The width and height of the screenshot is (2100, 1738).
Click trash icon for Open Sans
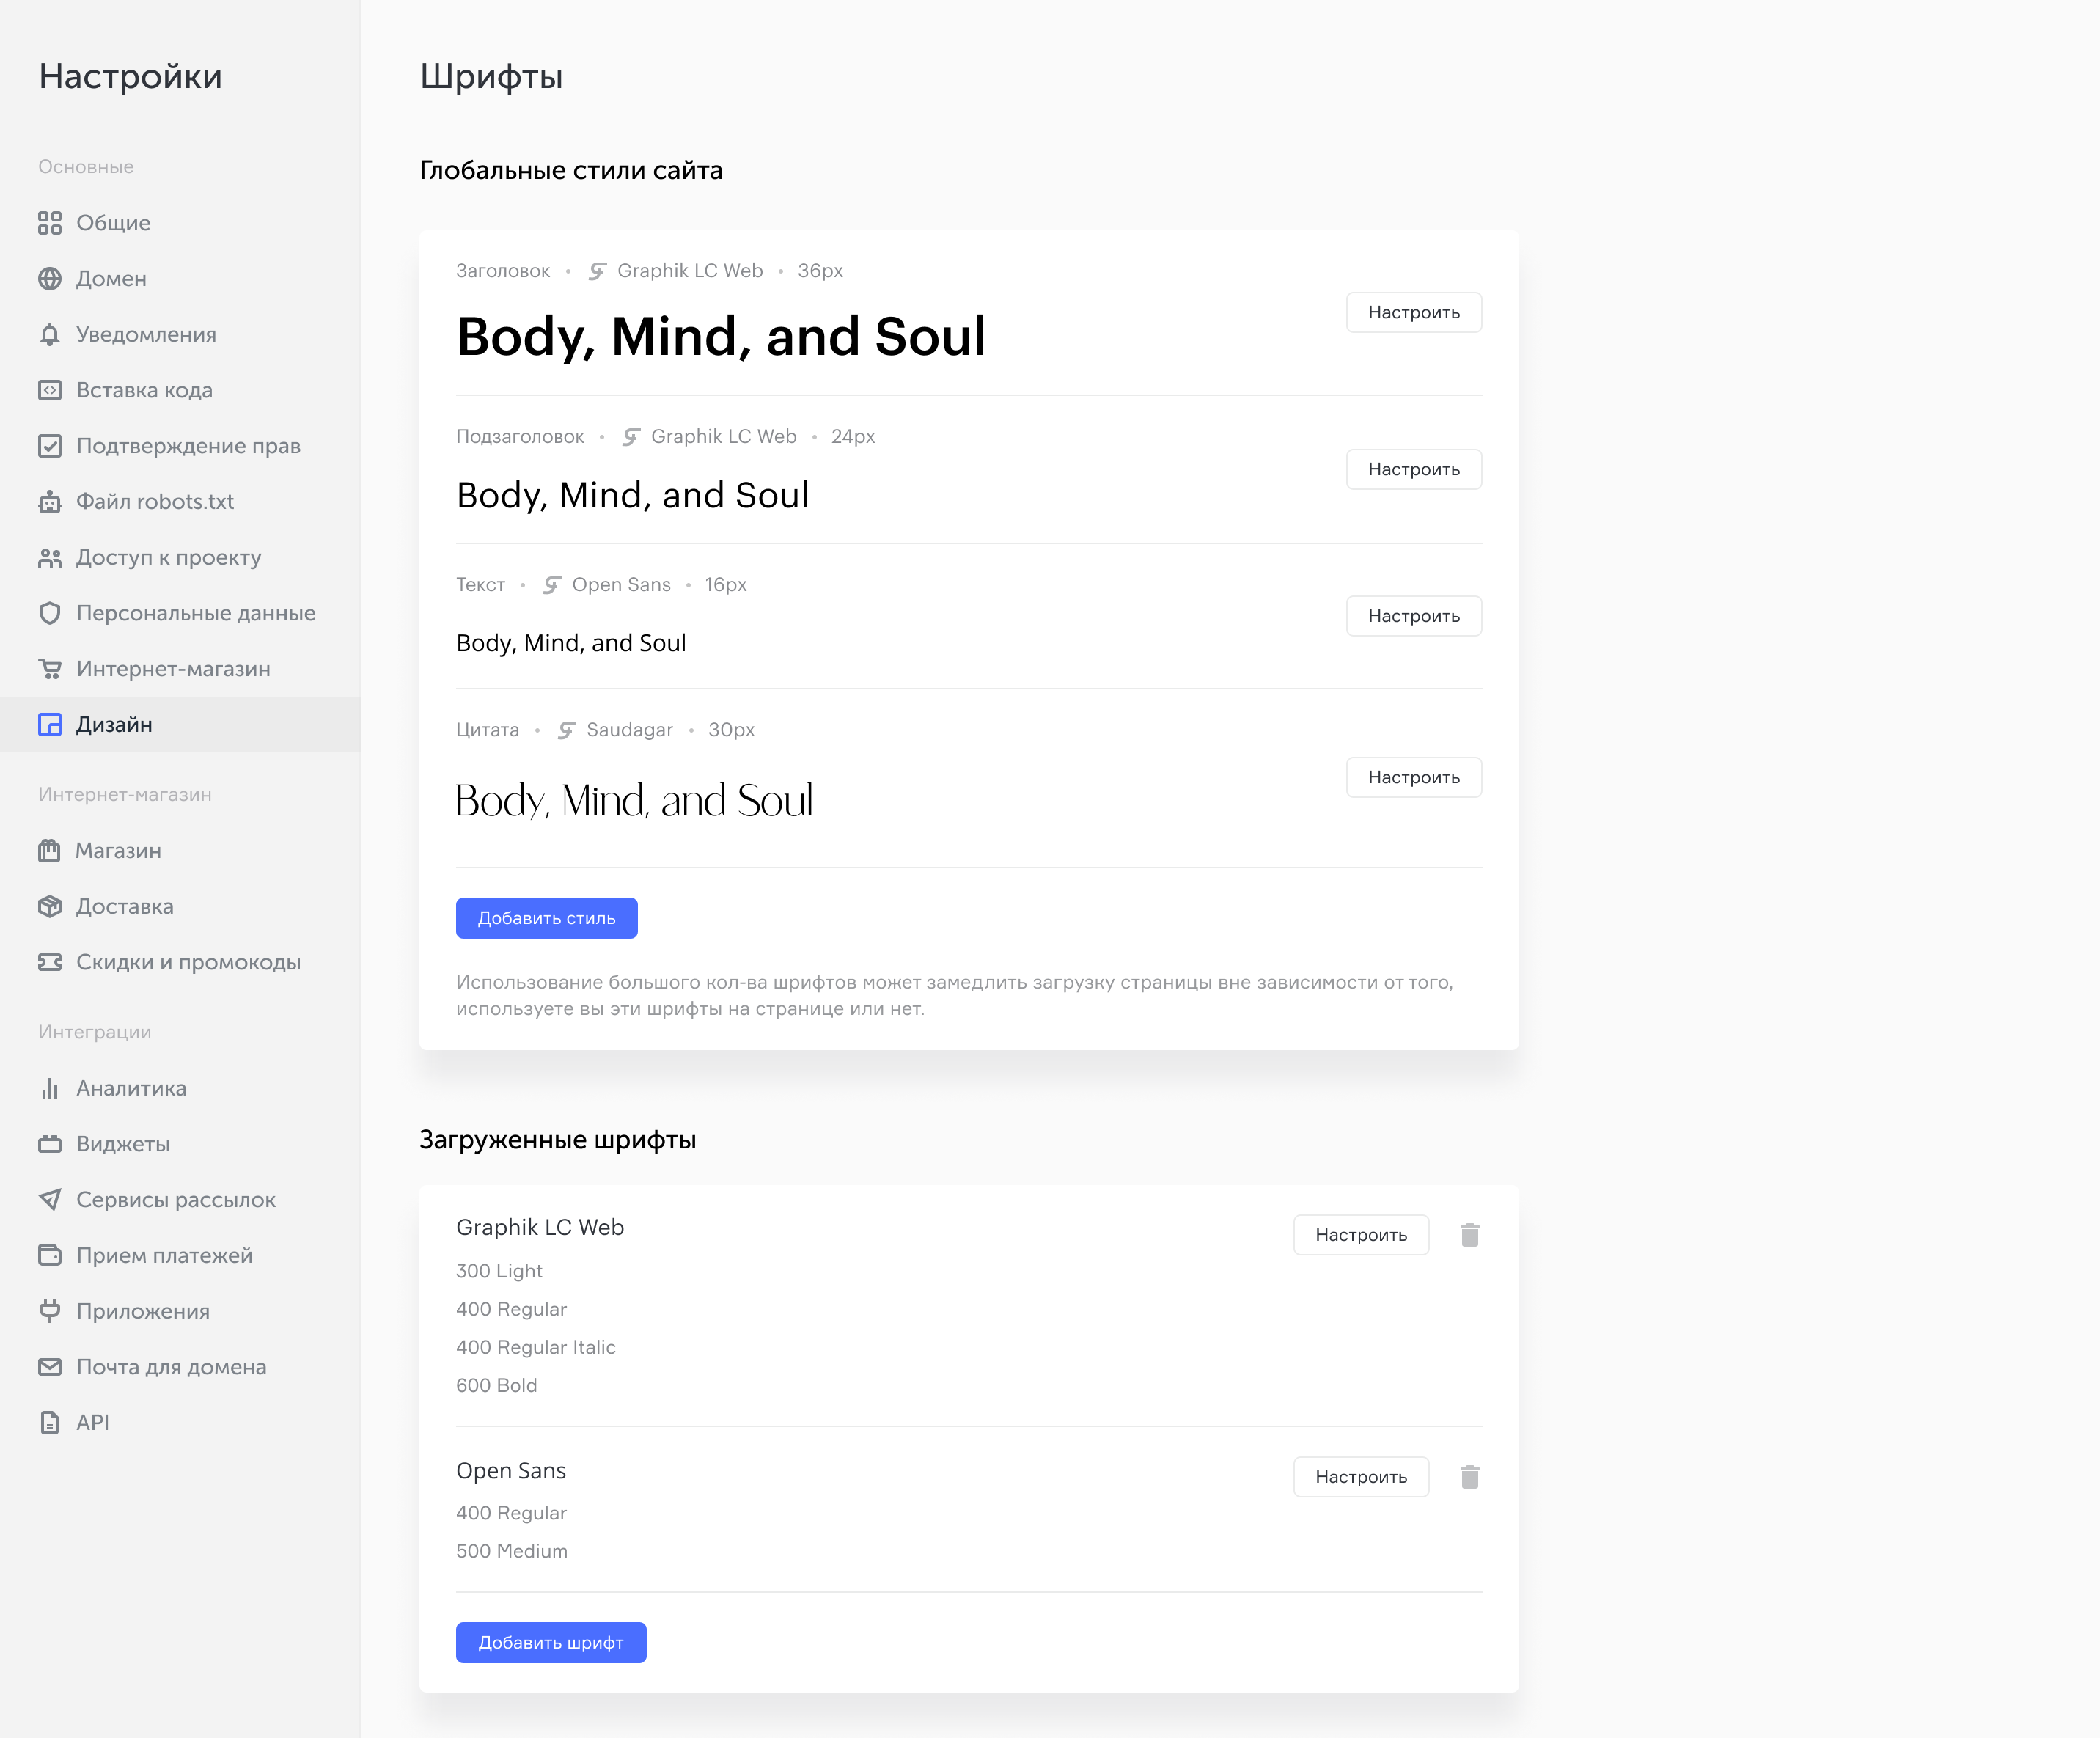click(1469, 1477)
